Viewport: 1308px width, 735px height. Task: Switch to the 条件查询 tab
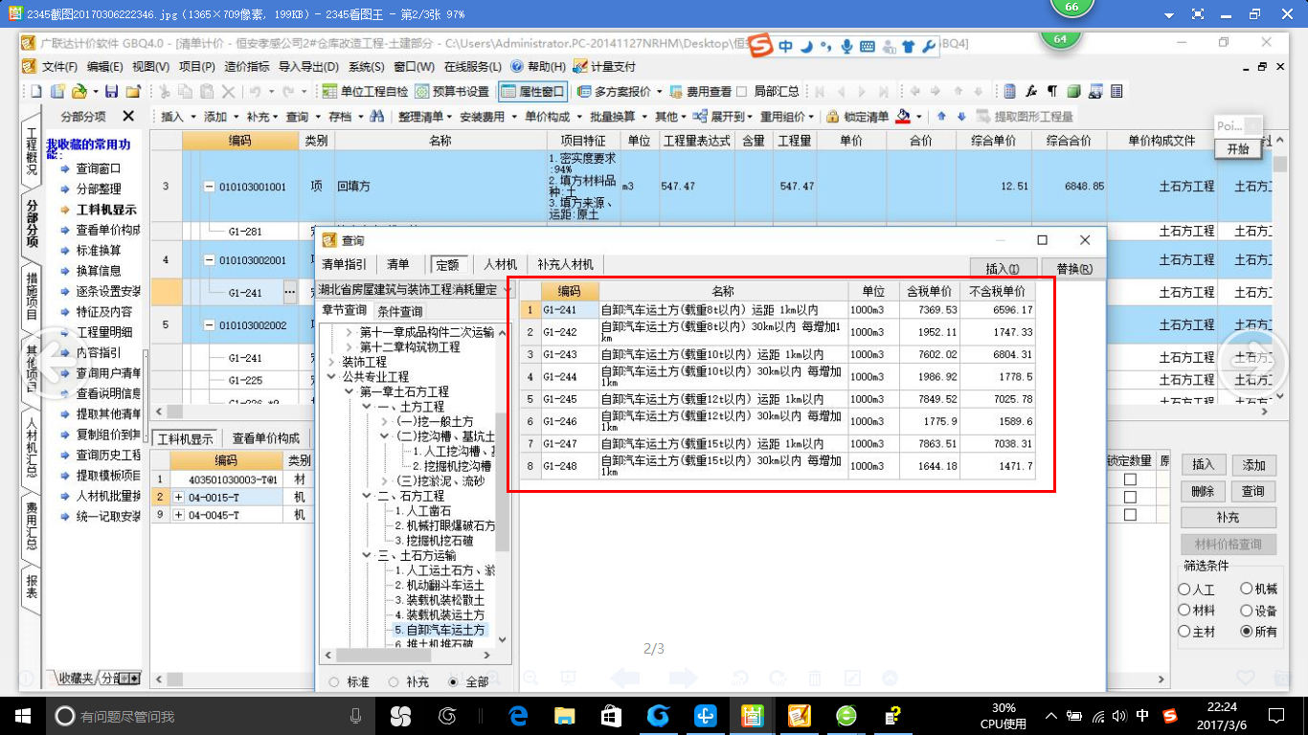(x=399, y=311)
